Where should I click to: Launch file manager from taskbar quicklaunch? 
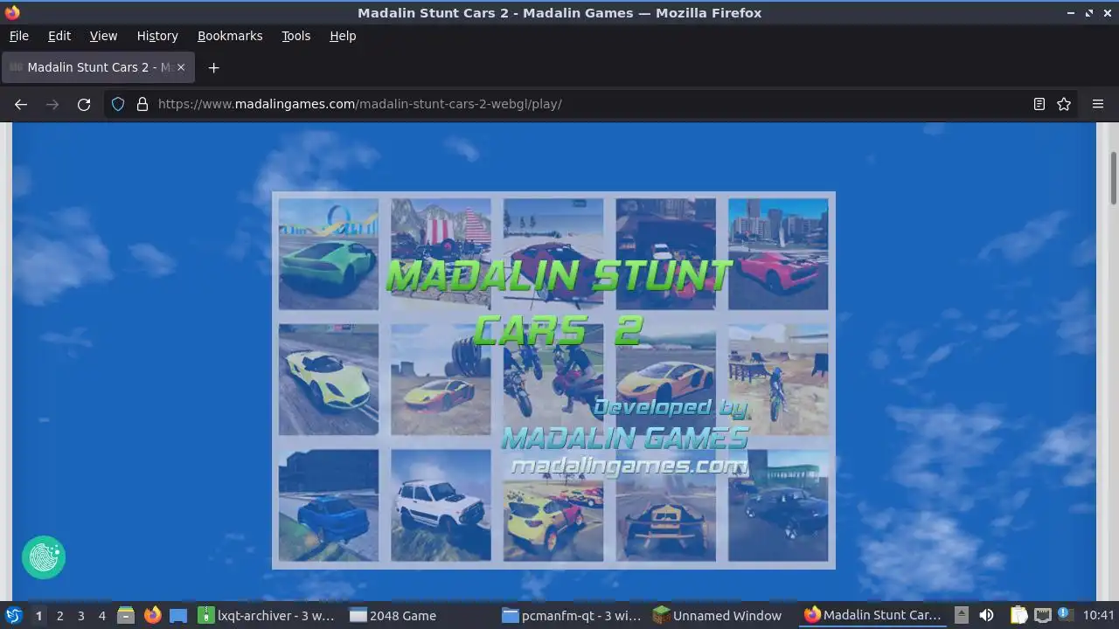[x=126, y=615]
